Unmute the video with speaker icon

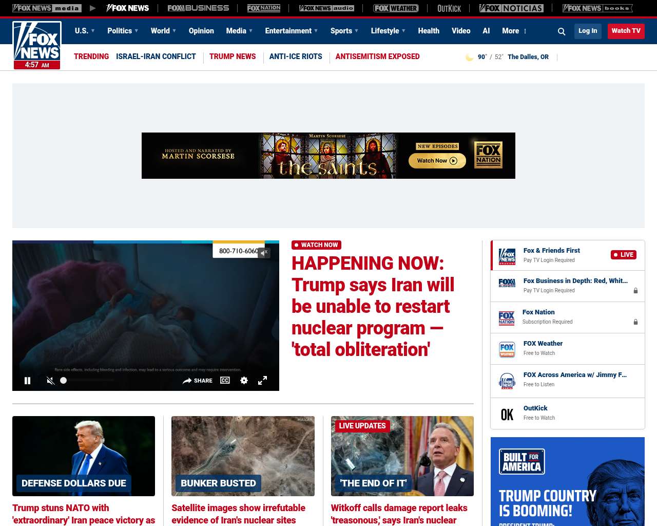point(50,381)
